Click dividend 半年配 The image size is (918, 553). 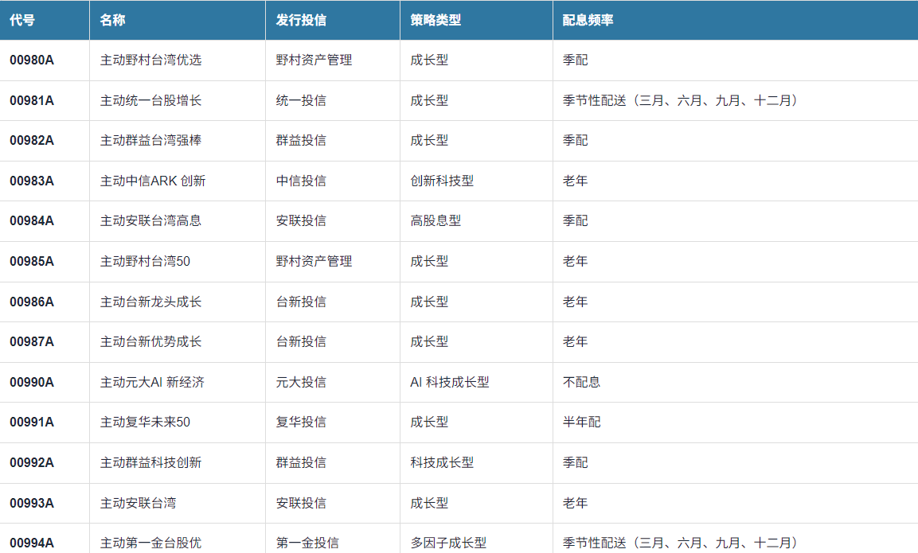point(581,422)
